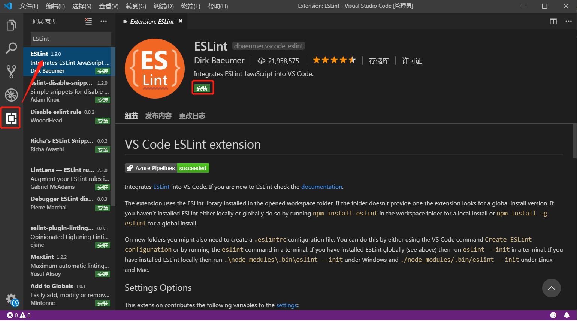577x321 pixels.
Task: Split the editor to the right
Action: (553, 21)
